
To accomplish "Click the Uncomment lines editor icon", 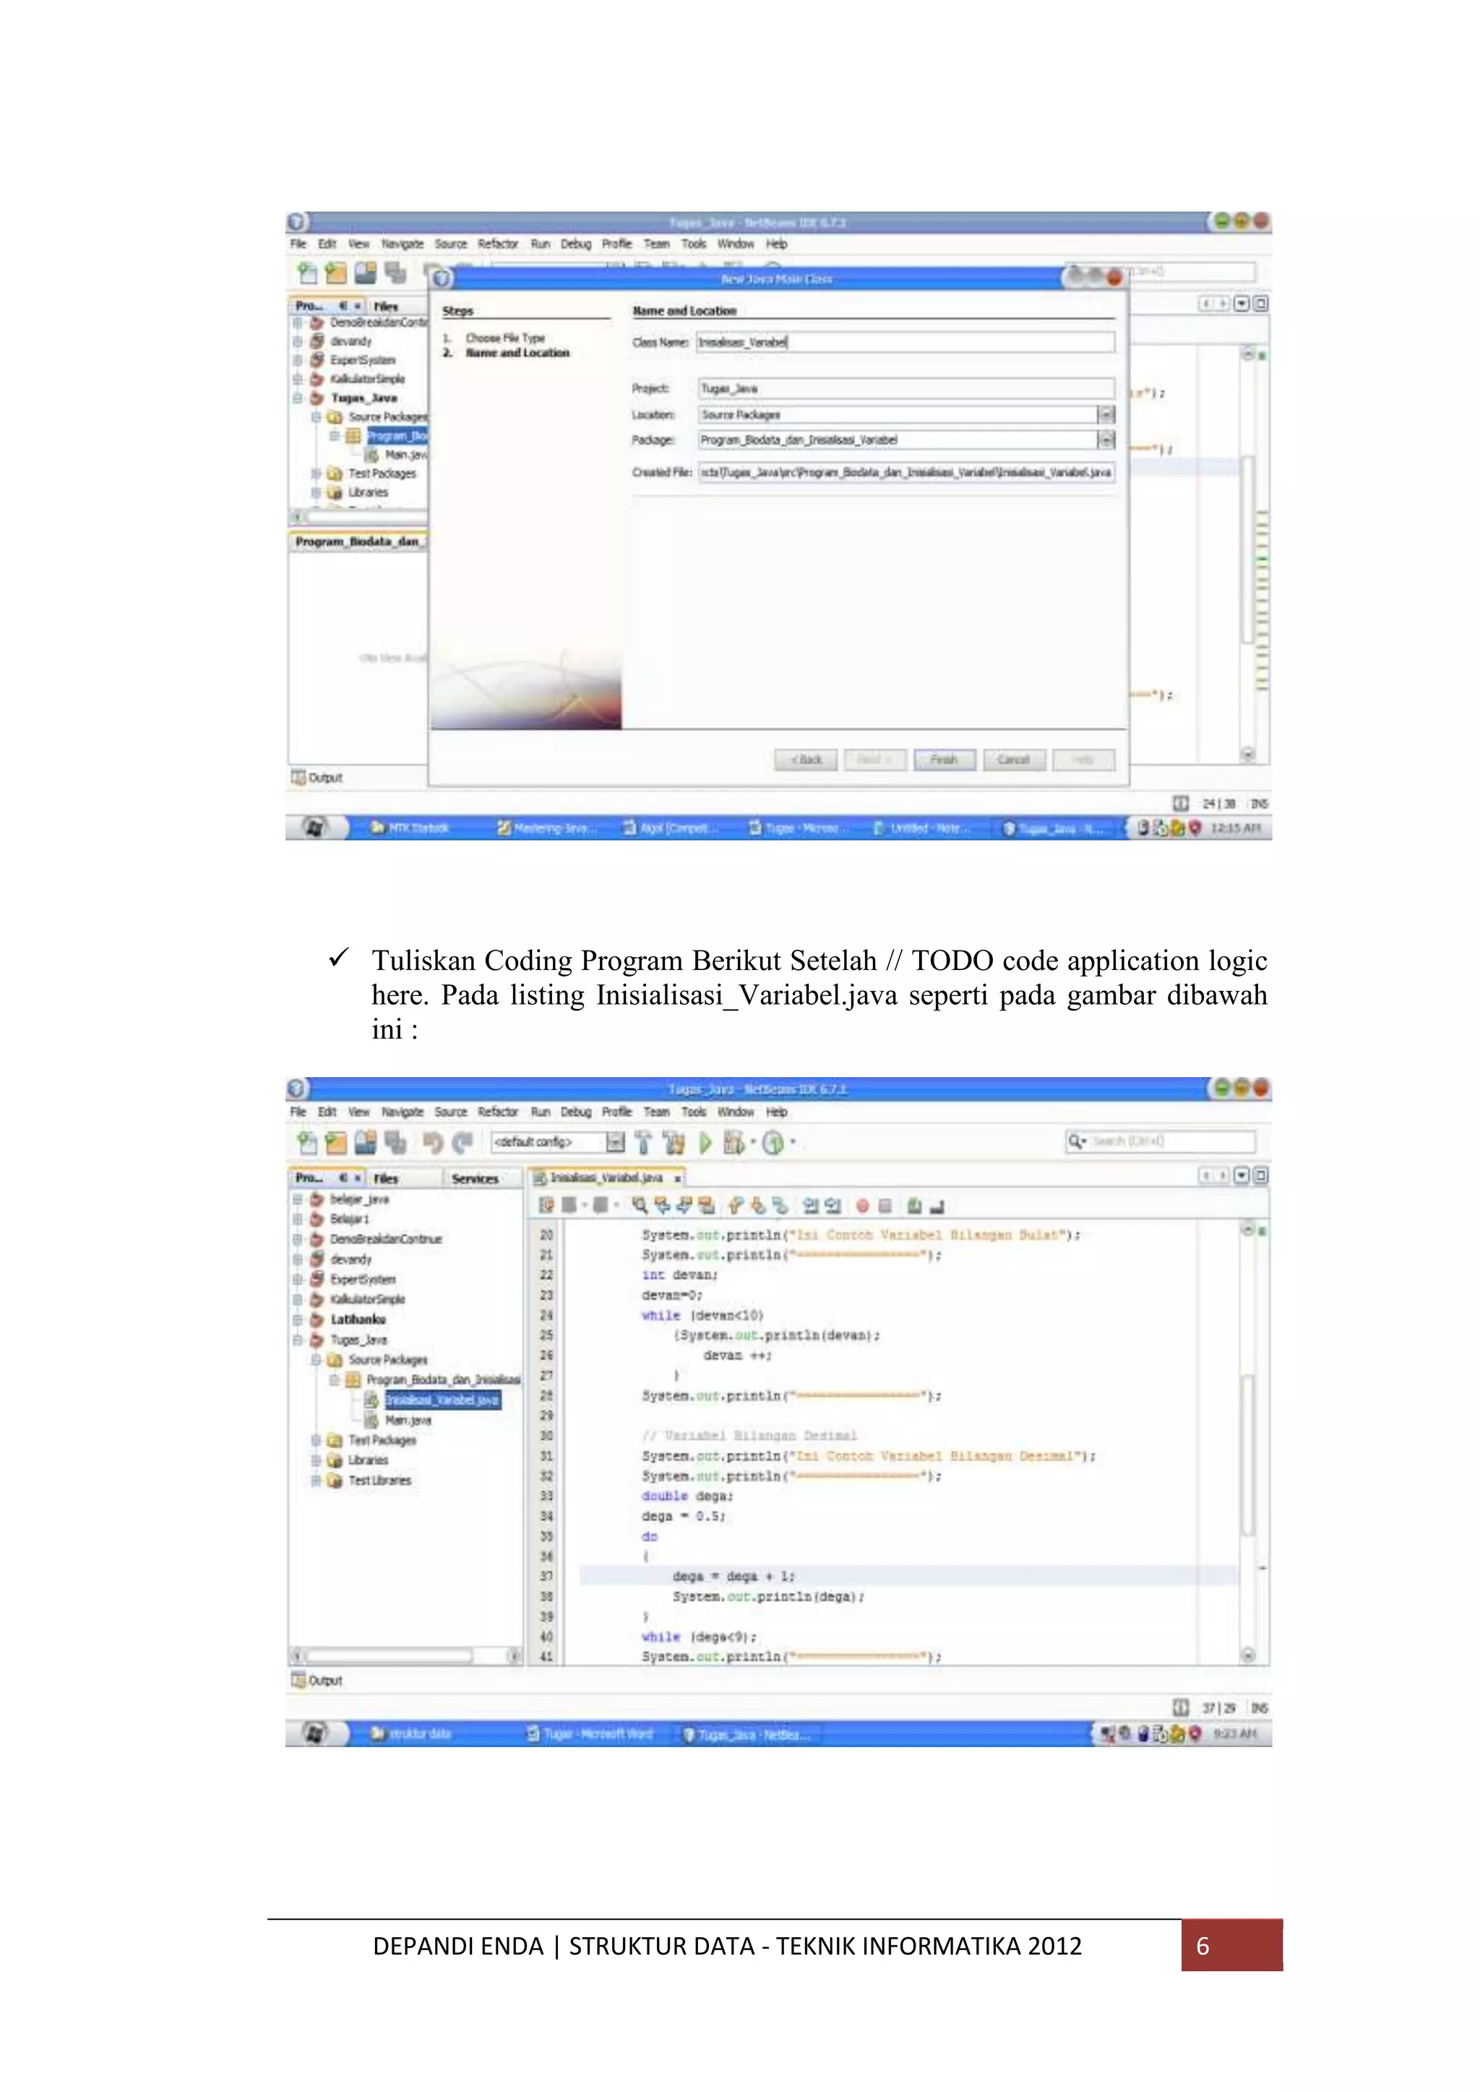I will [937, 1206].
